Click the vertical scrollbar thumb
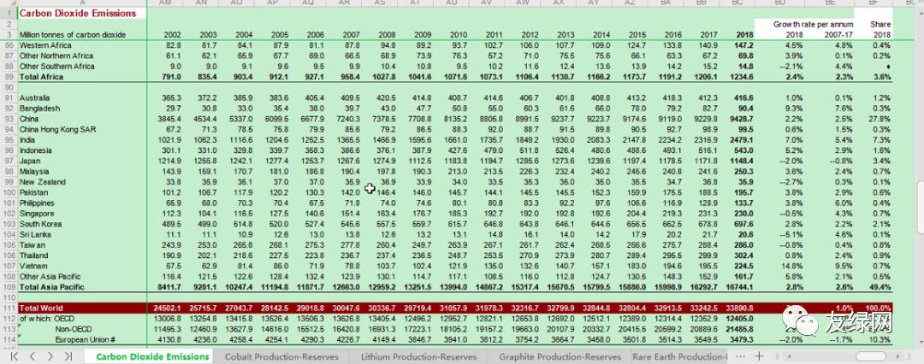Image resolution: width=924 pixels, height=364 pixels. [x=920, y=206]
